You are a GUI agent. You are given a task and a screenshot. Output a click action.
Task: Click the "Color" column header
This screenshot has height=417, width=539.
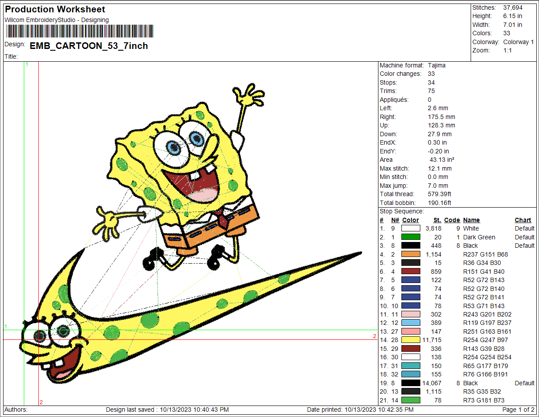tap(410, 220)
